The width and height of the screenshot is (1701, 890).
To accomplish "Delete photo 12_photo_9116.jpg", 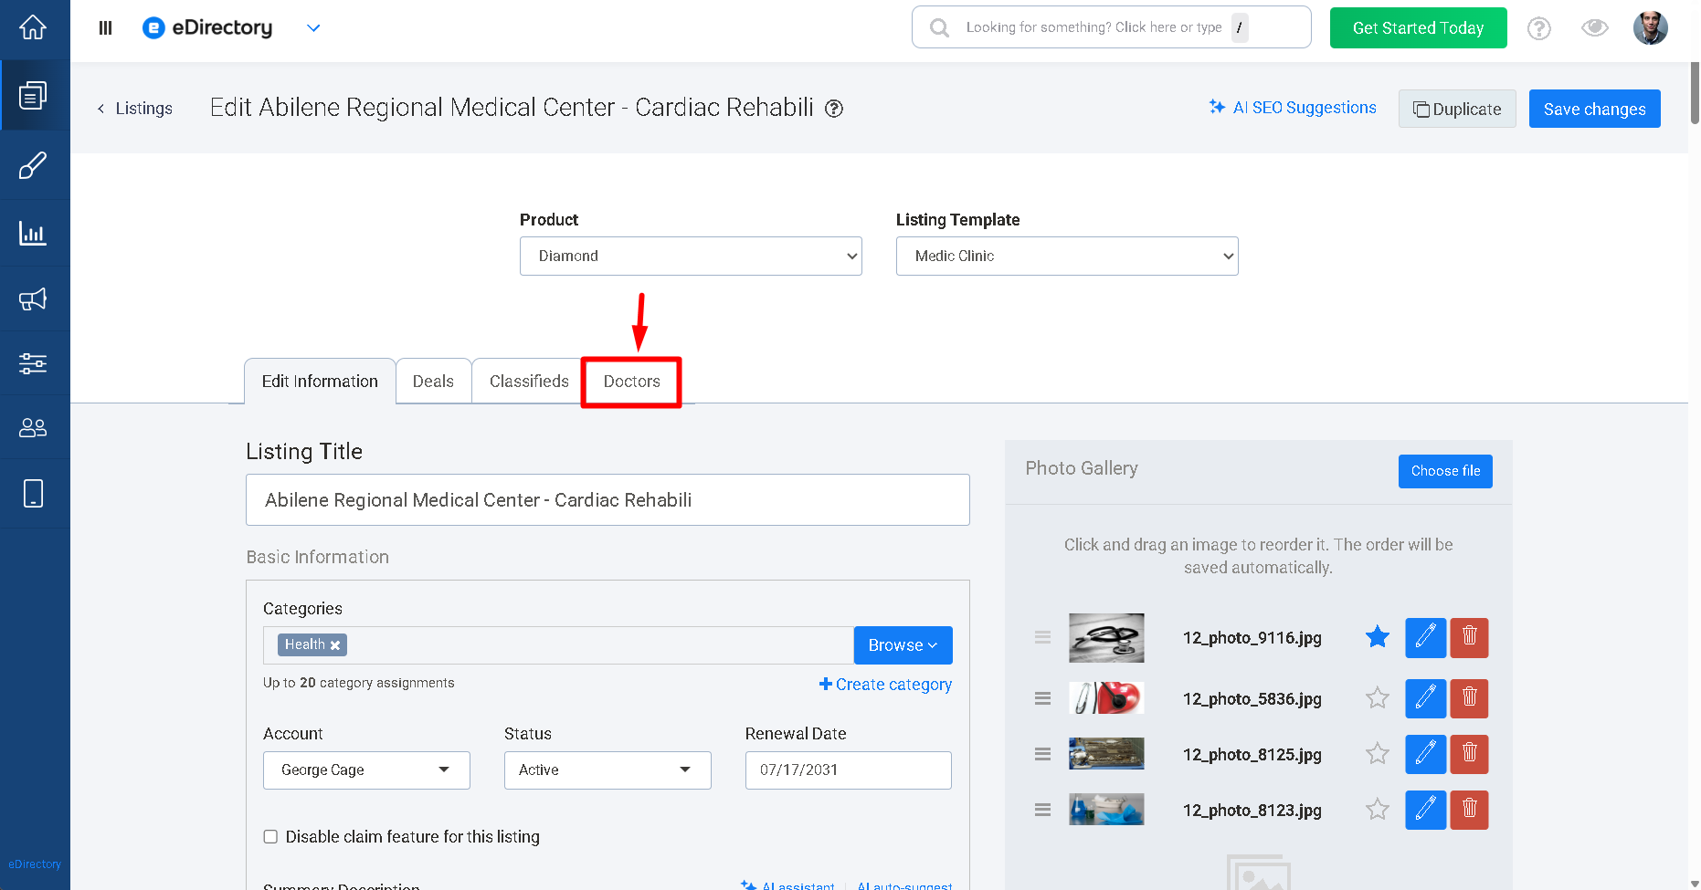I will pyautogui.click(x=1469, y=637).
